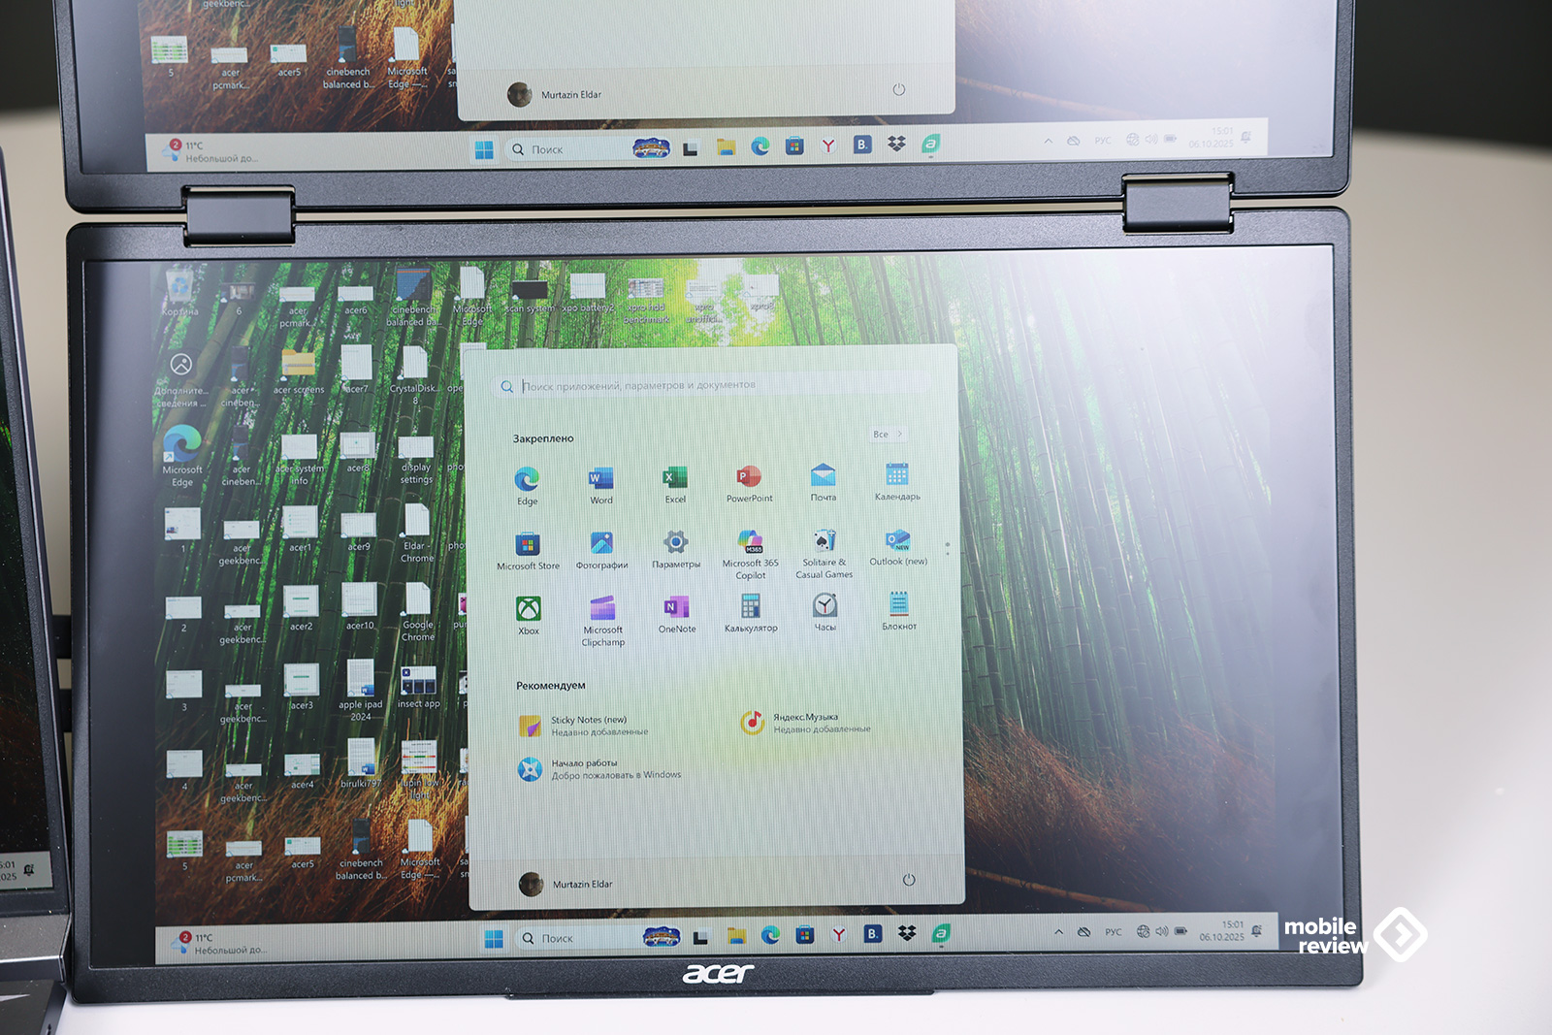The image size is (1552, 1035).
Task: Open Параметры settings gear
Action: pyautogui.click(x=676, y=547)
